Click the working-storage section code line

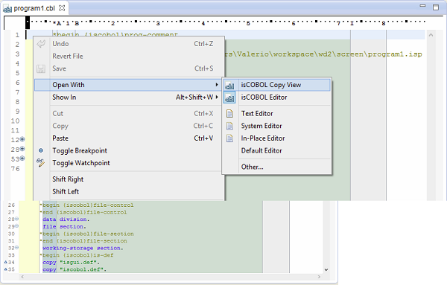pyautogui.click(x=83, y=248)
